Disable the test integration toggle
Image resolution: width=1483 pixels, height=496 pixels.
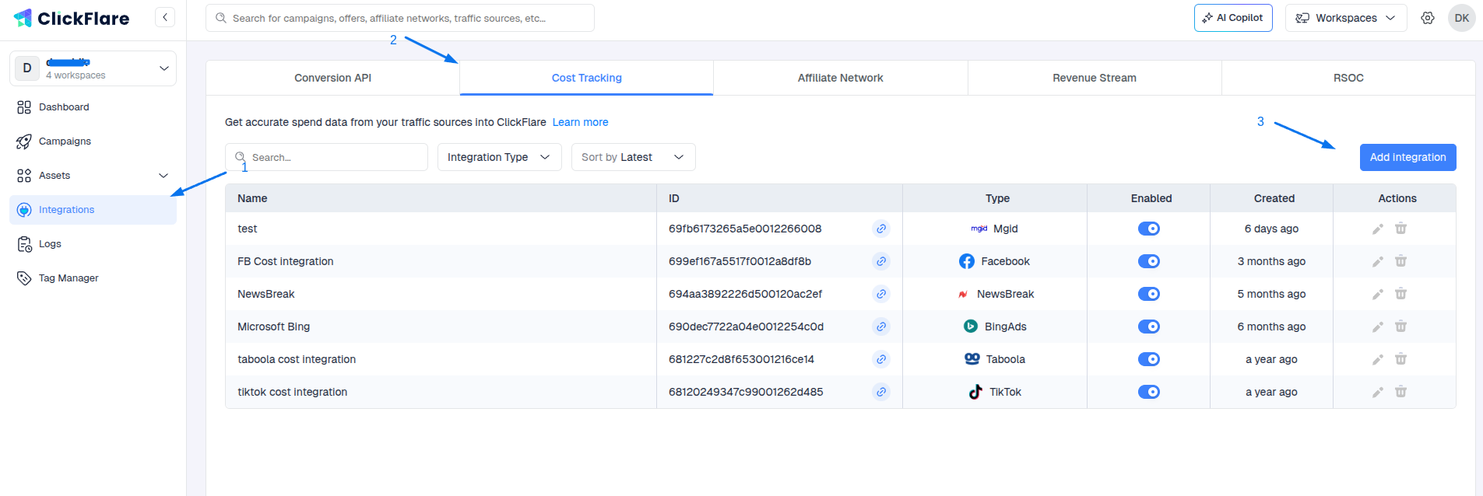(x=1149, y=229)
